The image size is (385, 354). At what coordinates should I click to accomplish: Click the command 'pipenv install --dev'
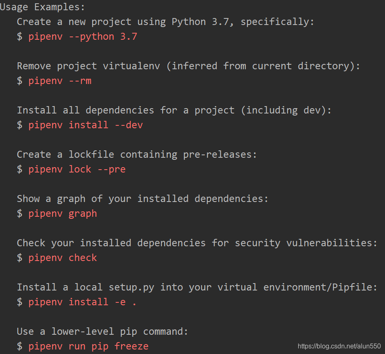click(86, 125)
